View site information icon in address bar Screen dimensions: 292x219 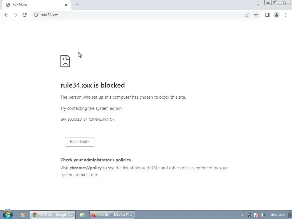(36, 15)
